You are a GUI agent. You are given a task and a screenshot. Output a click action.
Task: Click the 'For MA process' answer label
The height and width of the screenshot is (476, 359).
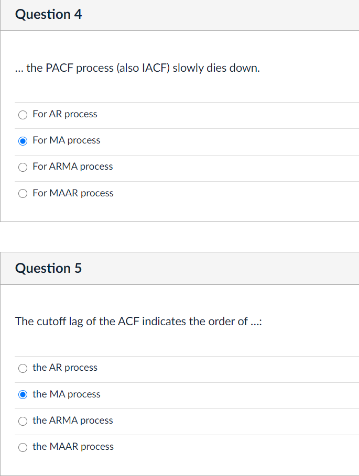tap(67, 140)
